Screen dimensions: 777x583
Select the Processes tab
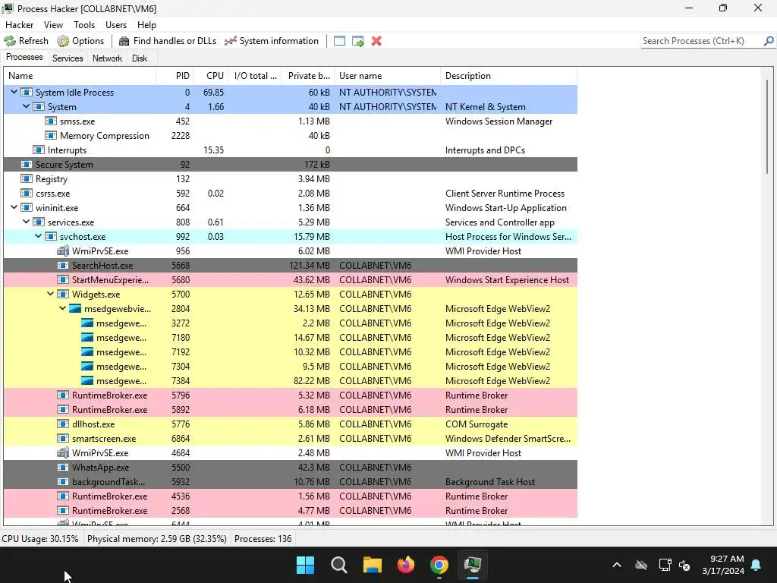pos(24,57)
